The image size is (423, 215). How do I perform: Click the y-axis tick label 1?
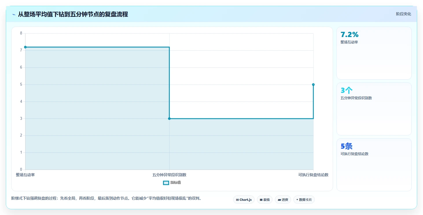point(21,152)
